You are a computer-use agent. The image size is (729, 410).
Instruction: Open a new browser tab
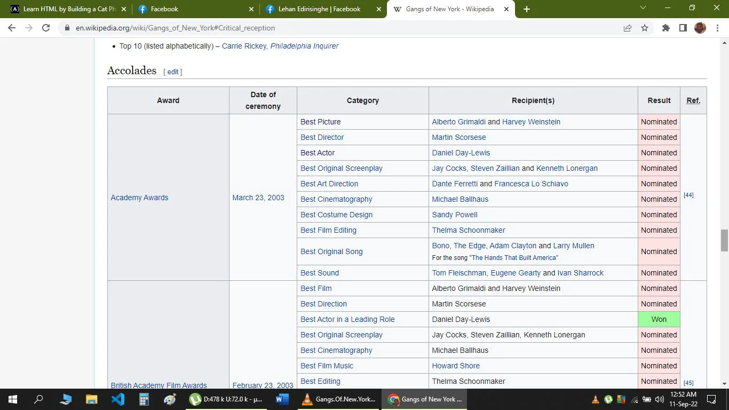pos(527,9)
